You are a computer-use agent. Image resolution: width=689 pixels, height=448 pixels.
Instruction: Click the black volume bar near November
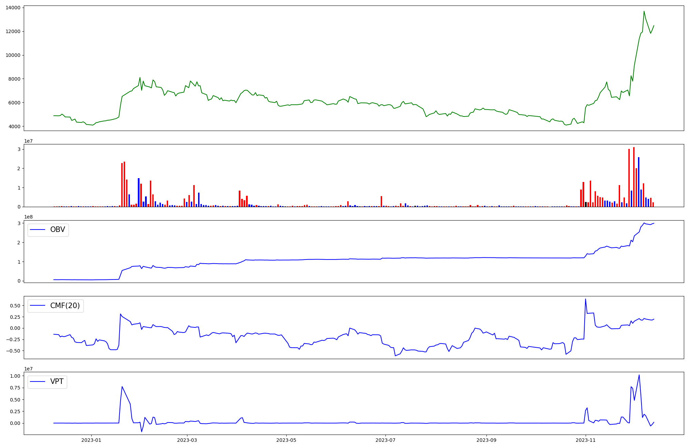[586, 204]
